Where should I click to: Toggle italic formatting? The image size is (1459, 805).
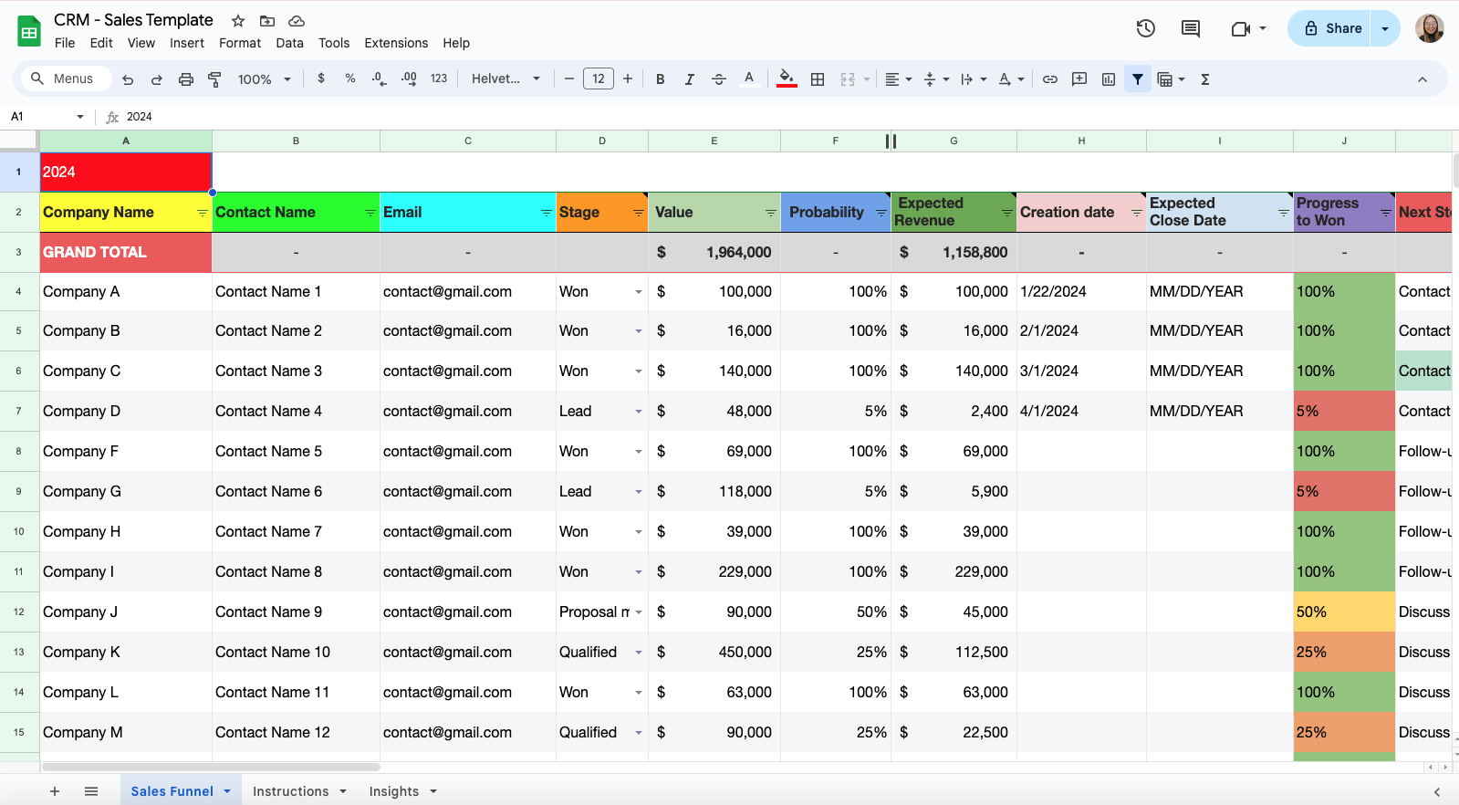689,79
